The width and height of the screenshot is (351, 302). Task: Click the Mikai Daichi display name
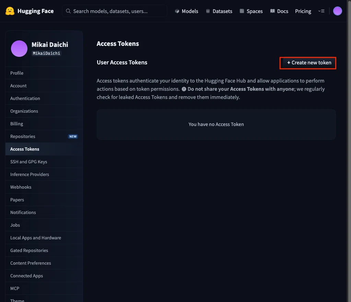coord(50,45)
